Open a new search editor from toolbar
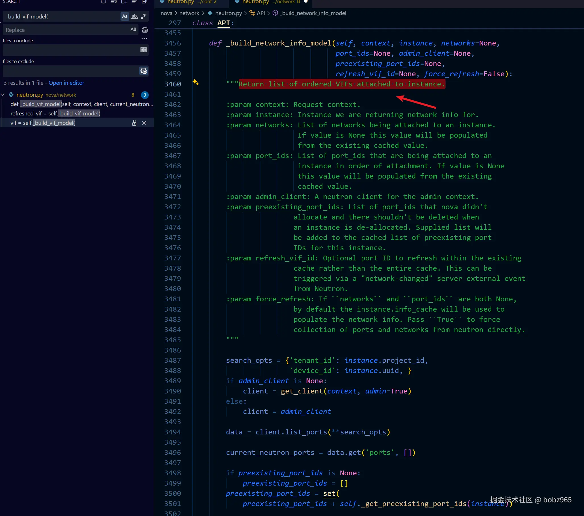 tap(124, 2)
